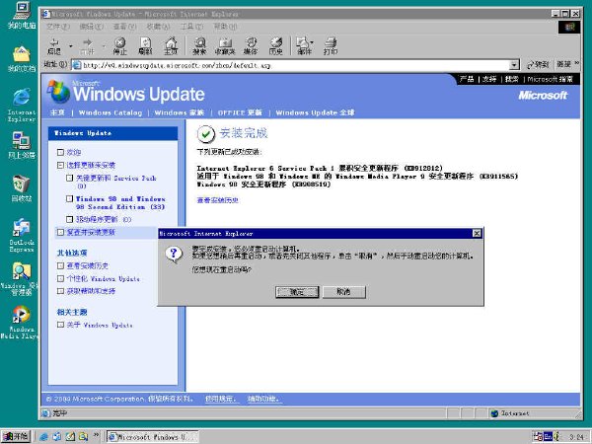Click the 后退 (Back) toolbar icon
This screenshot has width=592, height=444.
tap(54, 46)
